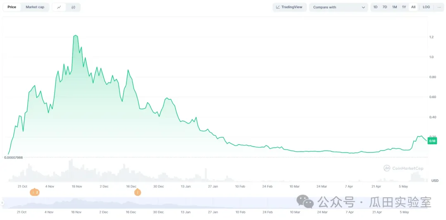Viewport: 446px width, 220px height.
Task: Set the time range to 1D
Action: (x=375, y=7)
